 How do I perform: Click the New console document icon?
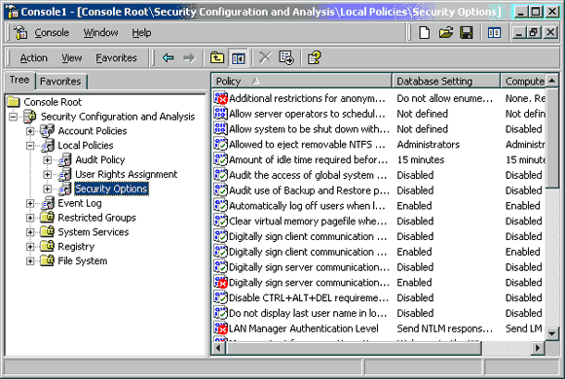click(x=424, y=33)
